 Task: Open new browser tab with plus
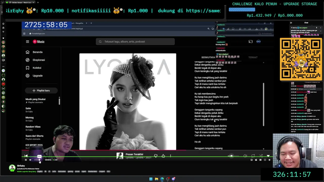(x=38, y=2)
